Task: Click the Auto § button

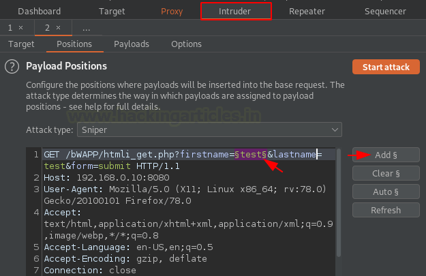Action: (x=386, y=191)
